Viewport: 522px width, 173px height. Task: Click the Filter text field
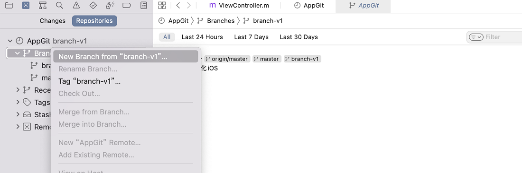point(503,37)
